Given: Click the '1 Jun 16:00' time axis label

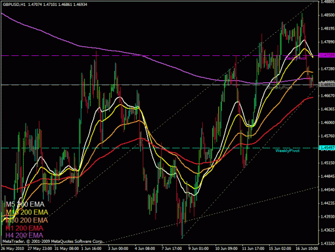Looking at the screenshot, I should (92, 249).
